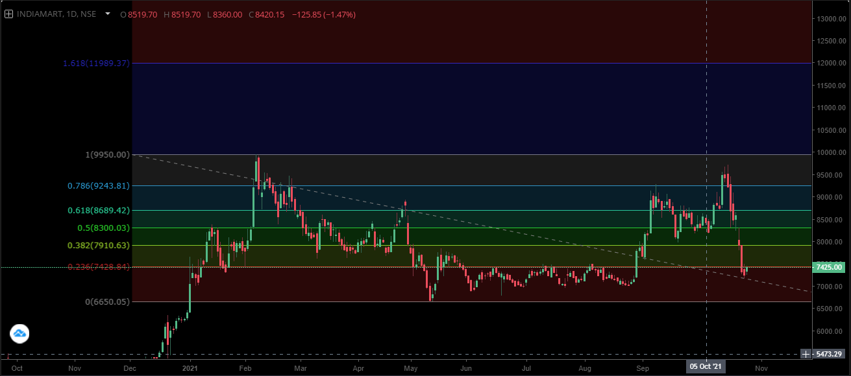
Task: Click 6000.00 on the price axis
Action: tap(831, 331)
